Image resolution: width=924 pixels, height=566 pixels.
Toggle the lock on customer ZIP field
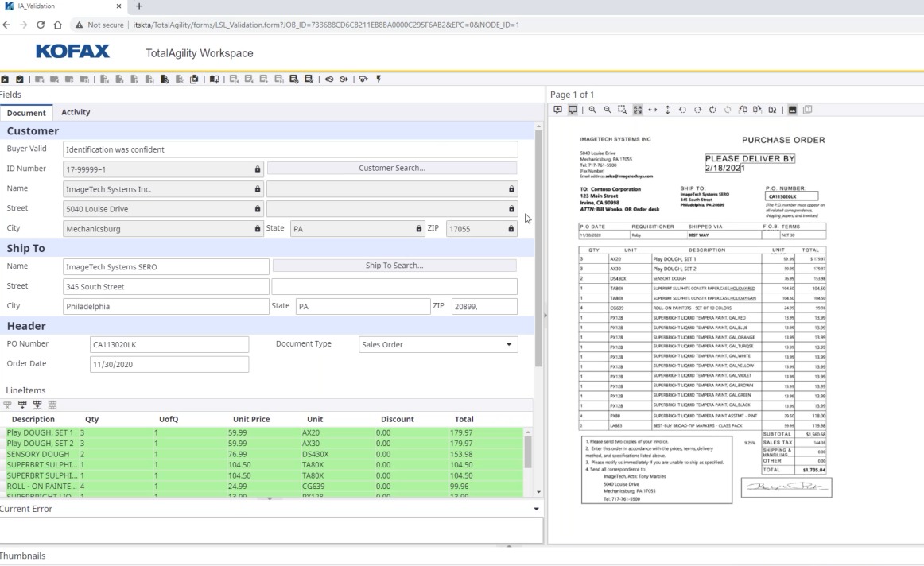coord(511,229)
